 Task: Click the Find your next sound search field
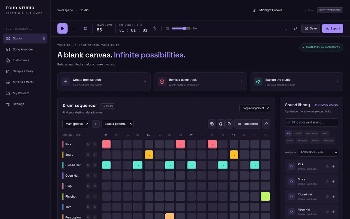tap(311, 122)
